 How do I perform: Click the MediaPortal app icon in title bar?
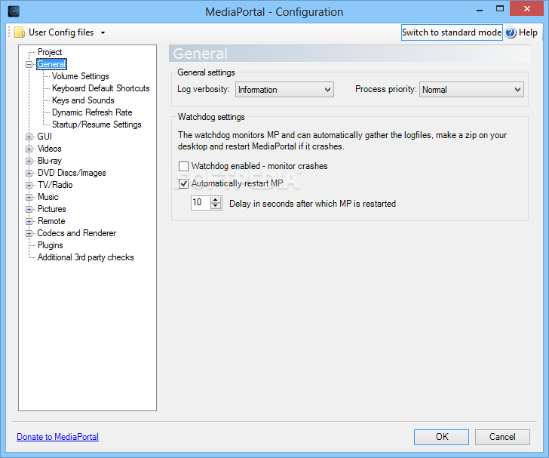tap(14, 11)
